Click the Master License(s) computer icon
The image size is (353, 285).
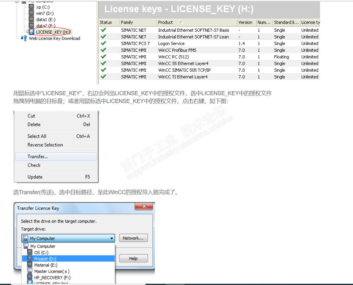point(30,271)
